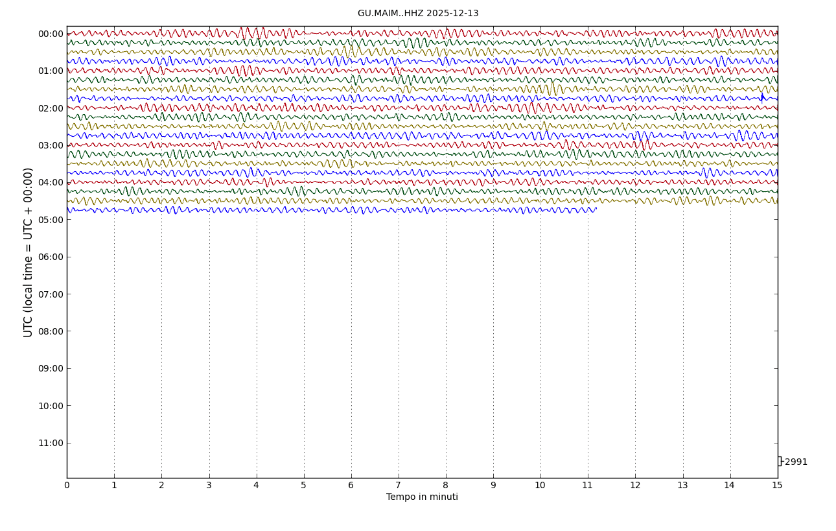
Task: Click the 2991 amplitude scale label
Action: (796, 462)
